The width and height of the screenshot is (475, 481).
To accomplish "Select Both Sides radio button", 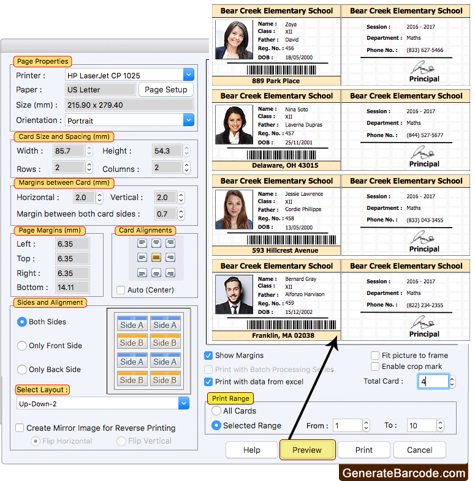I will click(22, 322).
